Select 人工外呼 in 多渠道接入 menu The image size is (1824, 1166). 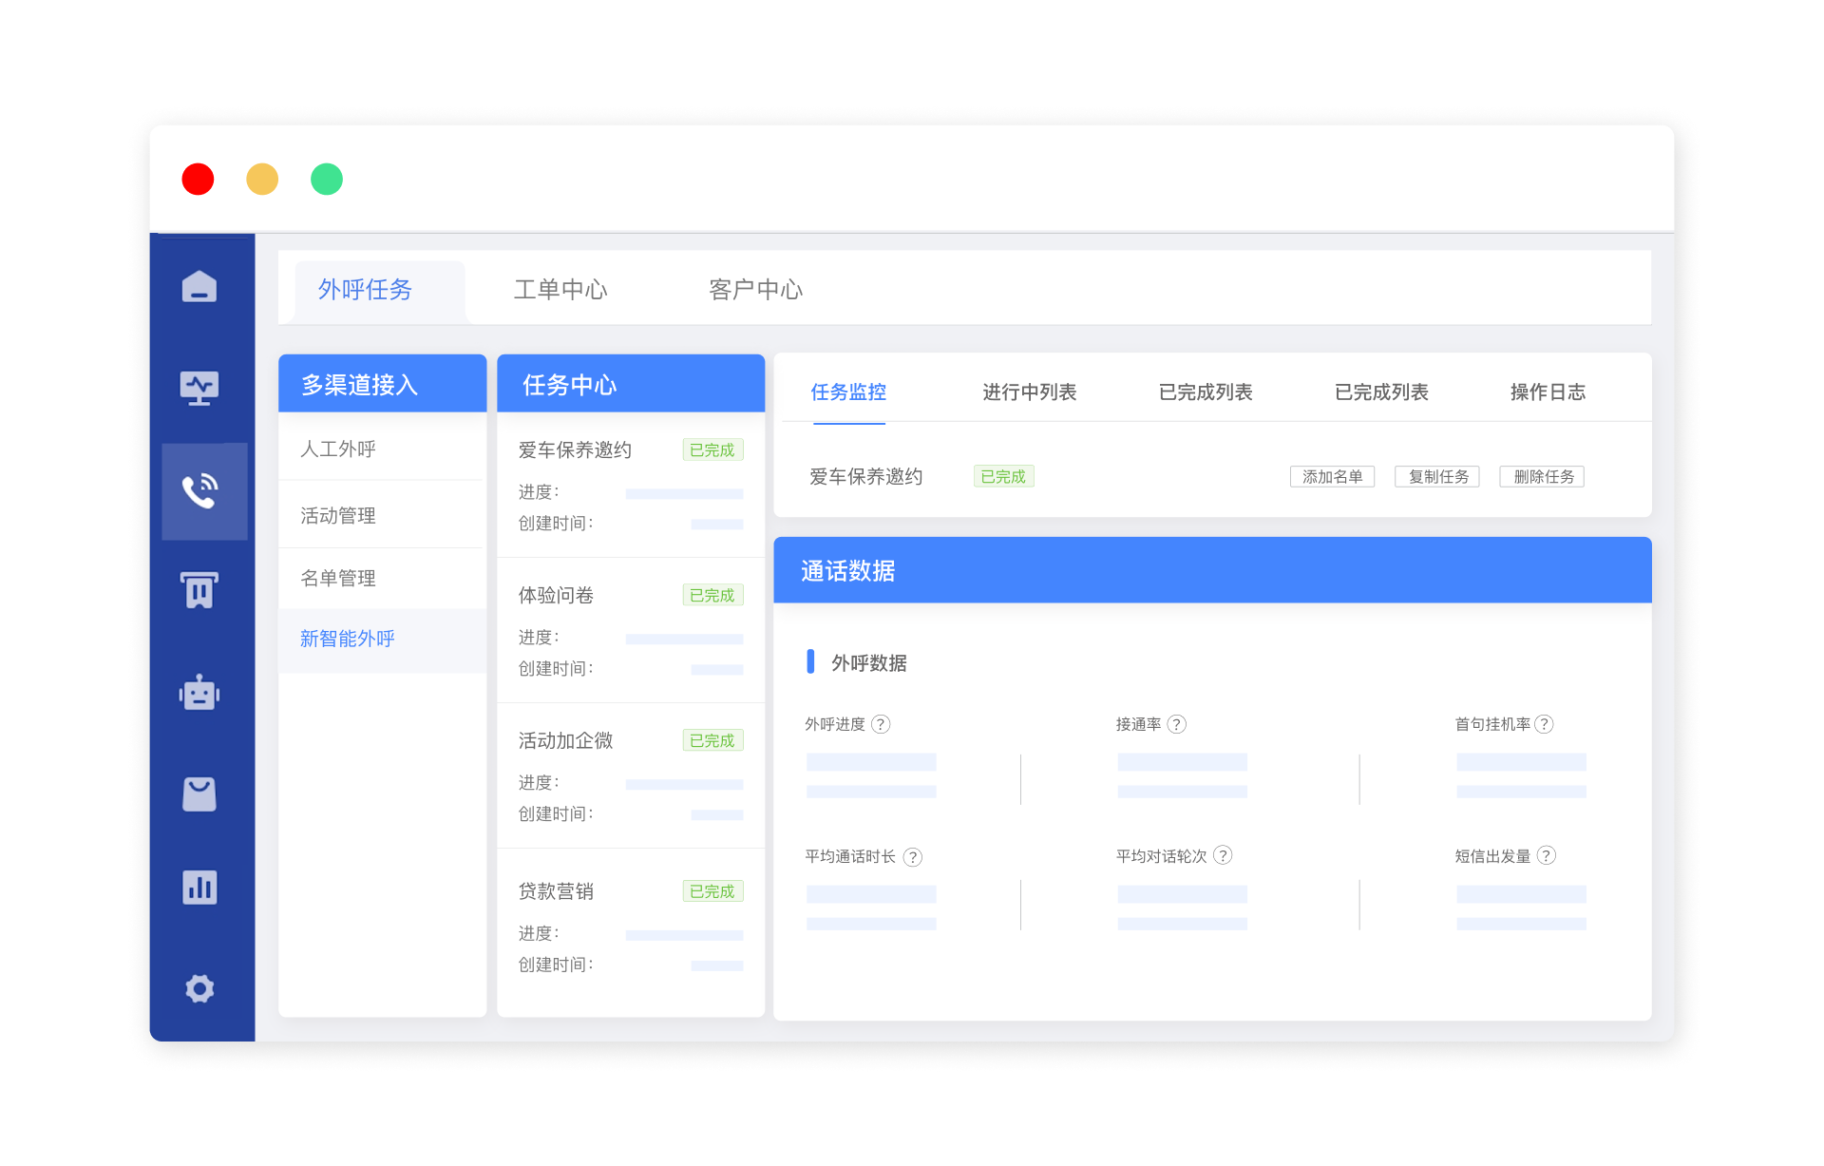(x=335, y=449)
